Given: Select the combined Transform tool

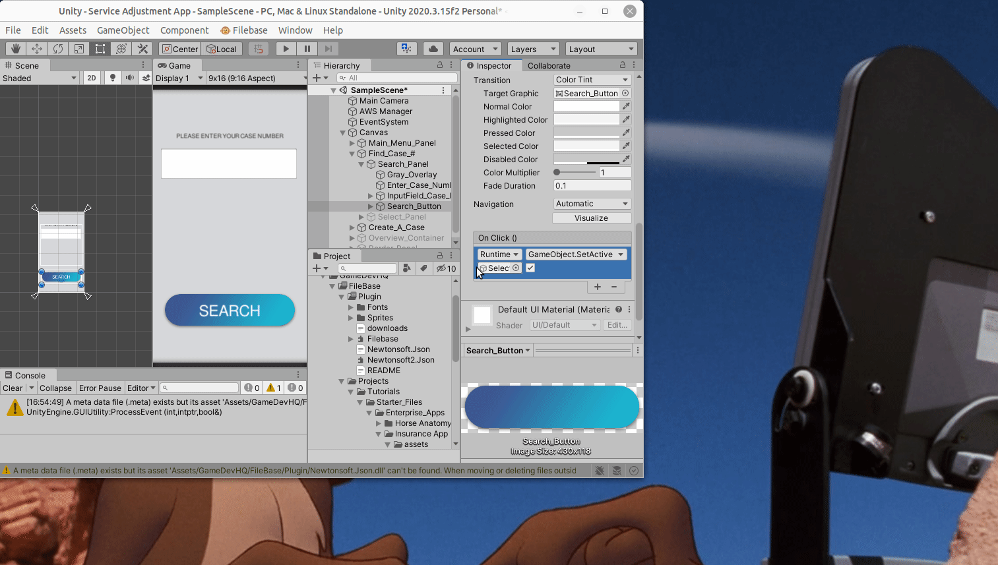Looking at the screenshot, I should pyautogui.click(x=121, y=49).
